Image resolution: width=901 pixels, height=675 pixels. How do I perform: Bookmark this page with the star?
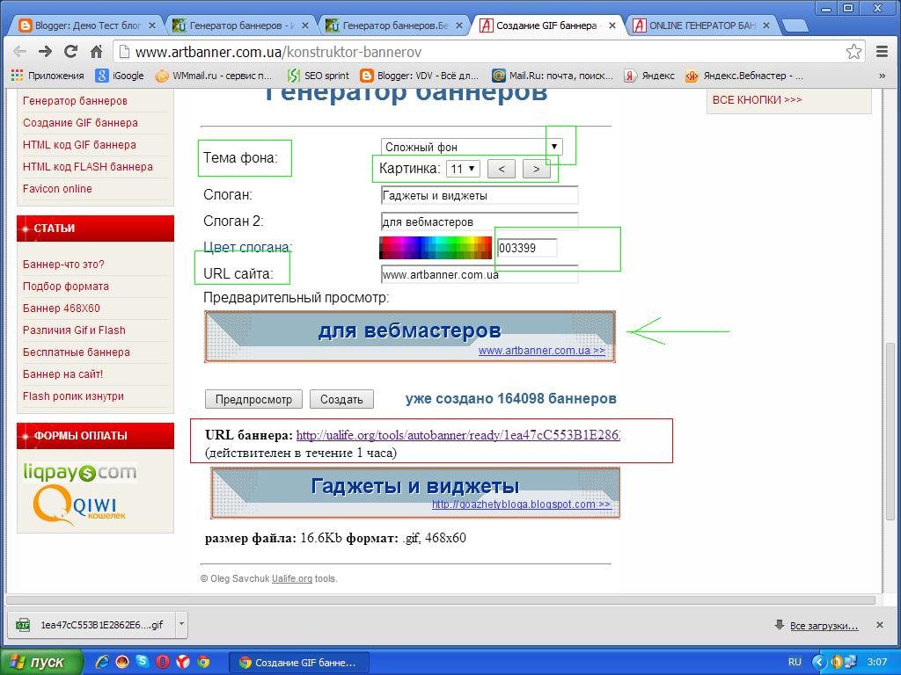tap(853, 52)
